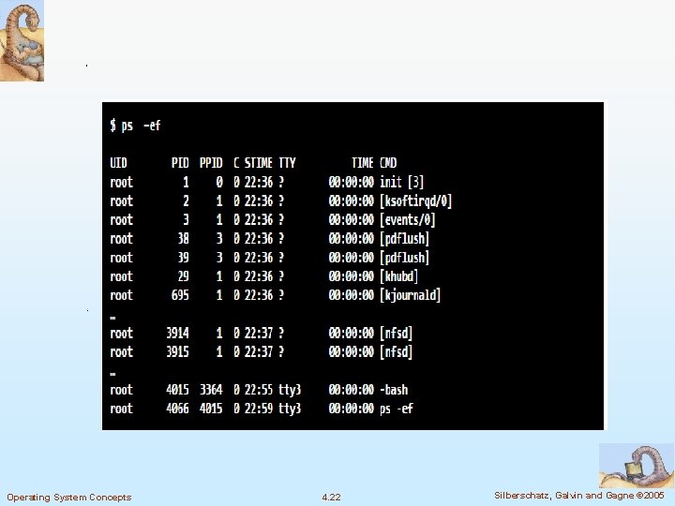Click PPID value 4015 in the ps -ef row
Image resolution: width=675 pixels, height=506 pixels.
(x=211, y=409)
